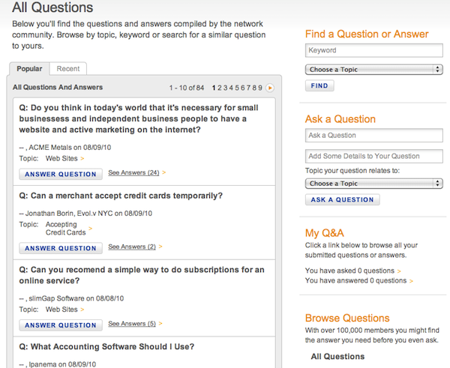
Task: Click 'slimGap Software on 08/08/10' byline
Action: click(76, 298)
